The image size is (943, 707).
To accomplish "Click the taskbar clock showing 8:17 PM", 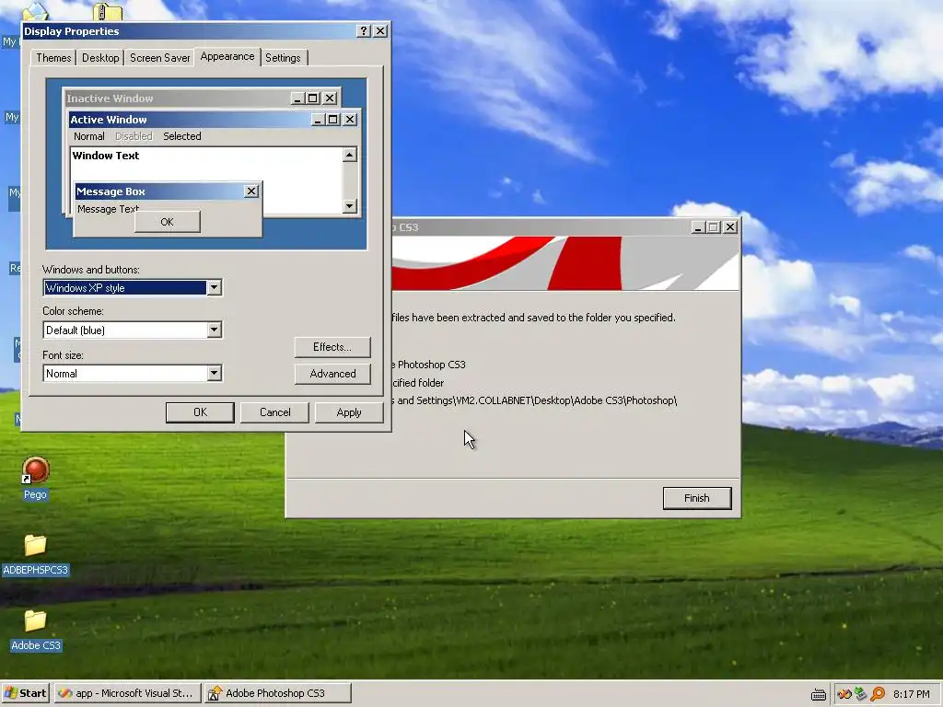I will tap(911, 694).
